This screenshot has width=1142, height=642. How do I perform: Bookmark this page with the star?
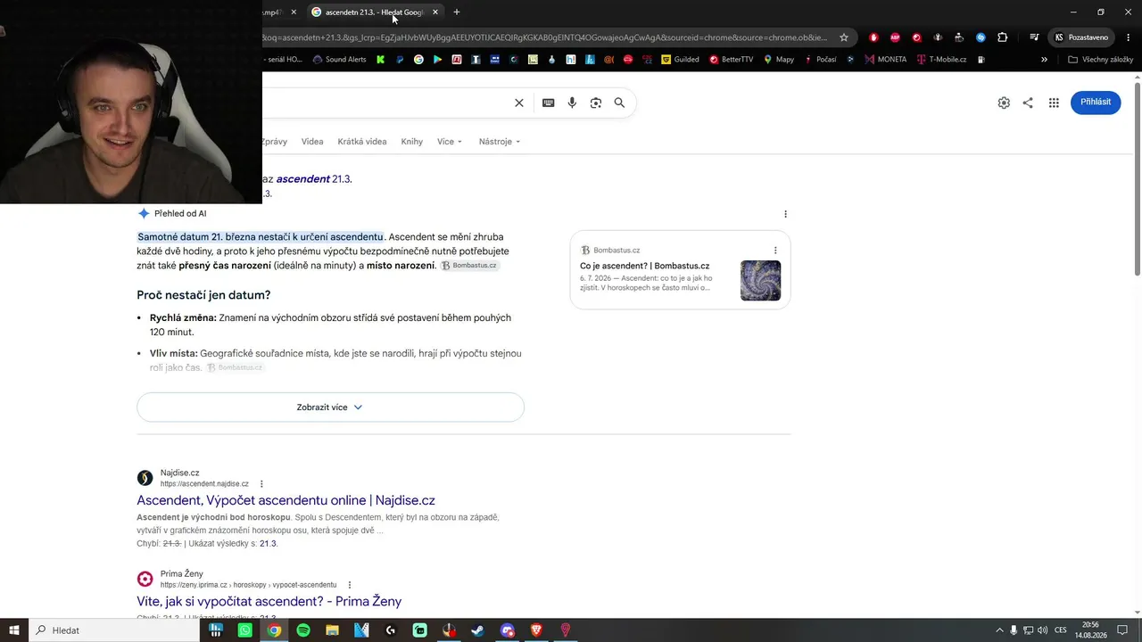coord(844,37)
